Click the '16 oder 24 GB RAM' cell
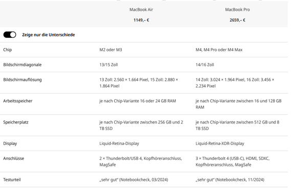The height and width of the screenshot is (189, 302). (x=138, y=101)
